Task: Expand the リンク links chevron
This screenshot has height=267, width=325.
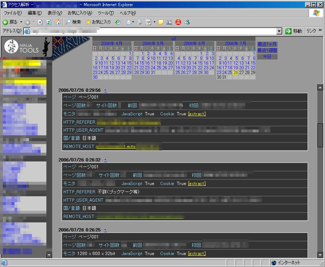Action: pos(320,30)
